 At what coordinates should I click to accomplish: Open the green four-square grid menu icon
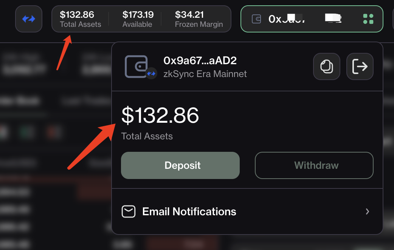[368, 19]
